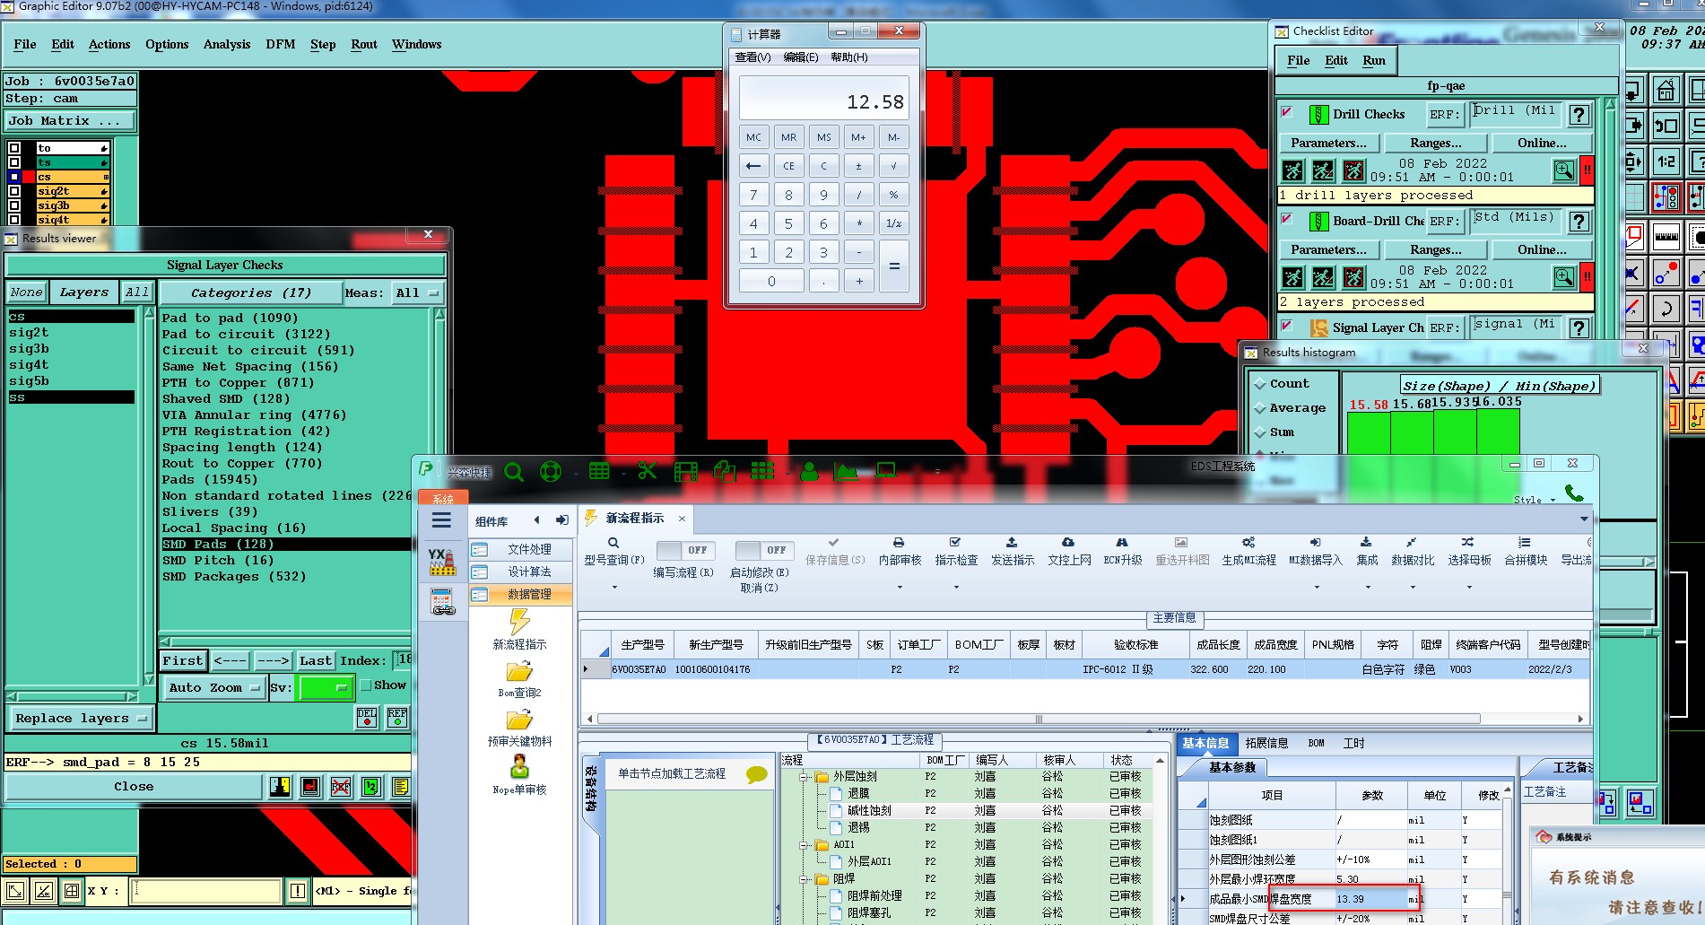Click the exclamation icon next to X Y field

pos(298,891)
